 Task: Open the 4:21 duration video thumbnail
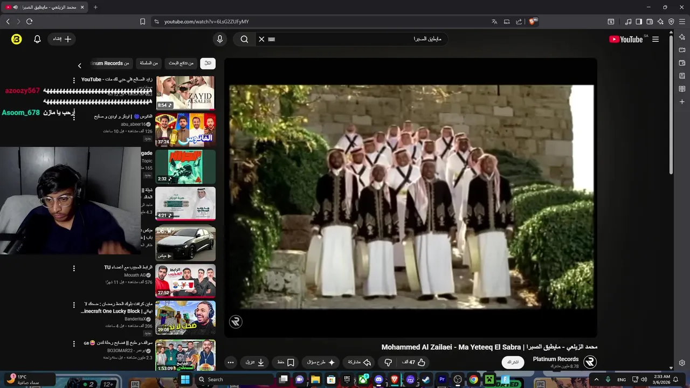tap(185, 204)
